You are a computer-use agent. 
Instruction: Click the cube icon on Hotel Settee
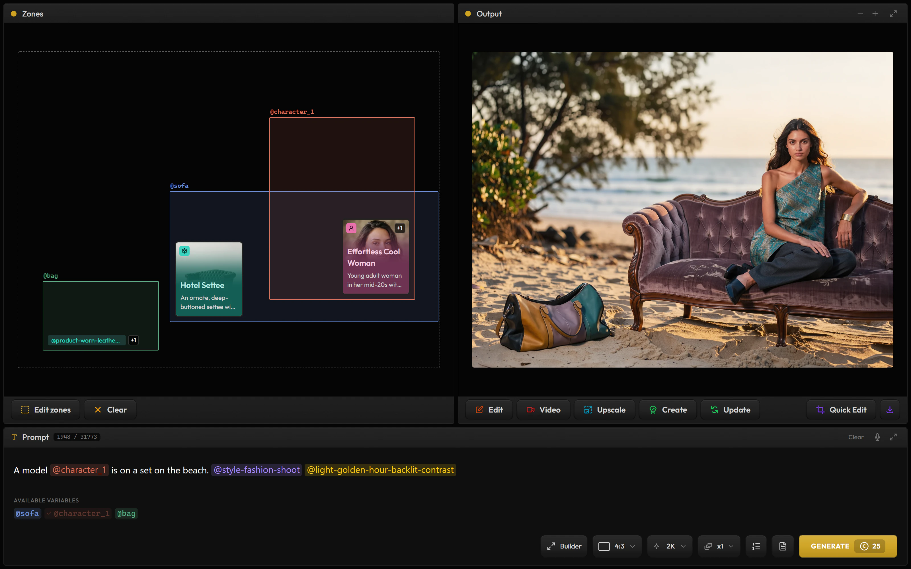(x=184, y=251)
